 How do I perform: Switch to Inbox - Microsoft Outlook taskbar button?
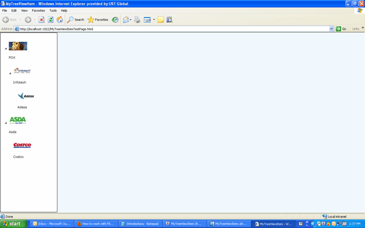pos(52,224)
